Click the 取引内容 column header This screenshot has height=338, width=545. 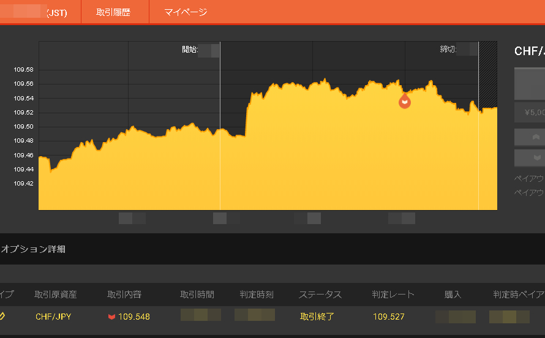click(x=124, y=295)
